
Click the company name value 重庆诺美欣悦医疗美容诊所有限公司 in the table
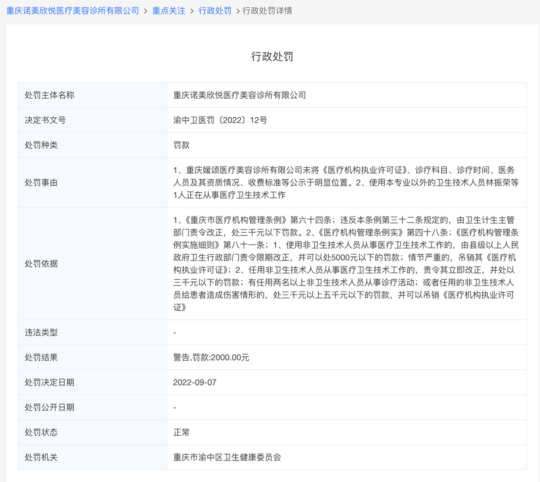pos(239,95)
